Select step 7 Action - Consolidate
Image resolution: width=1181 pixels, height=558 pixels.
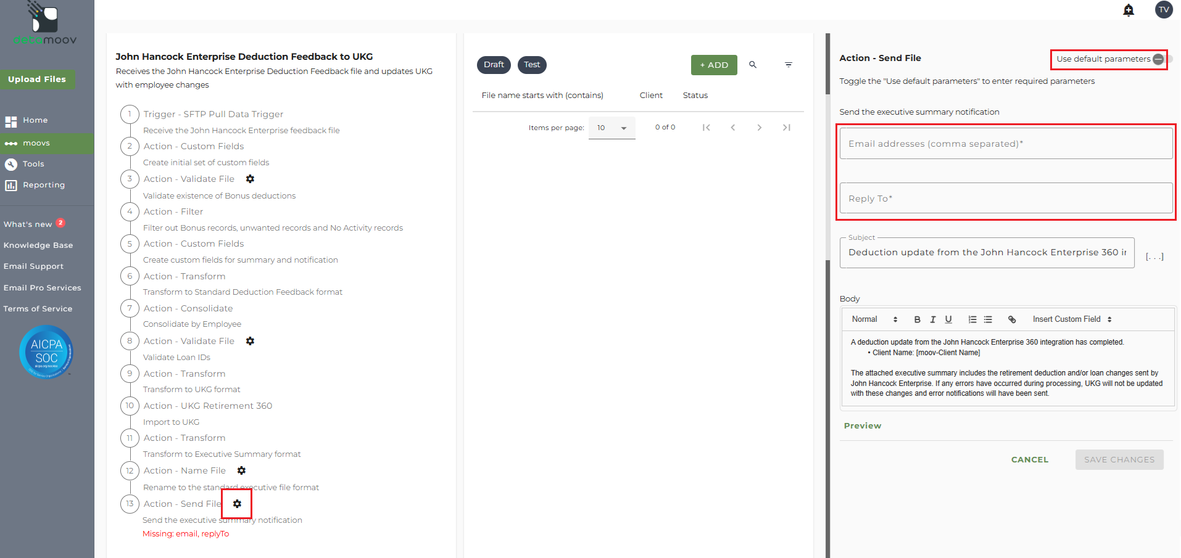(x=188, y=308)
